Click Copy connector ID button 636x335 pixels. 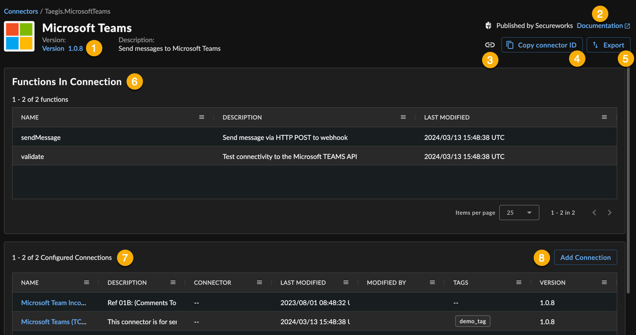click(542, 45)
